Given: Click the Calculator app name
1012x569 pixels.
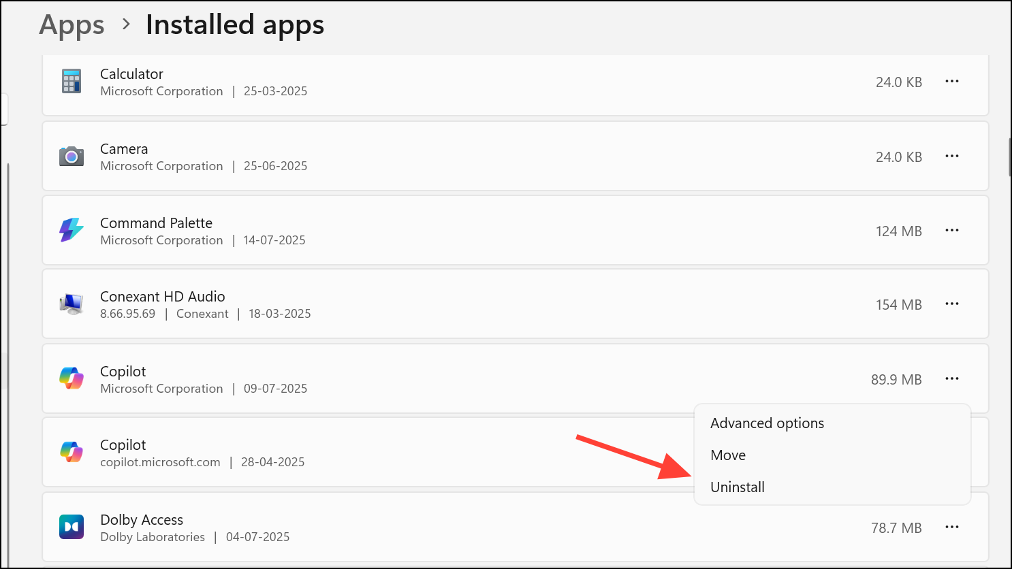Looking at the screenshot, I should point(131,74).
